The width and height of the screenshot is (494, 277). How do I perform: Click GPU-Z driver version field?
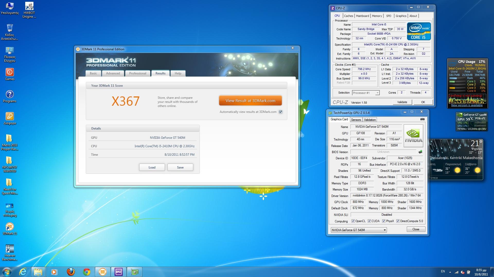pyautogui.click(x=387, y=195)
